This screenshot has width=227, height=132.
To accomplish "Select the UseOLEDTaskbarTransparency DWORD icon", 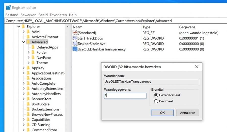I will [x=75, y=49].
